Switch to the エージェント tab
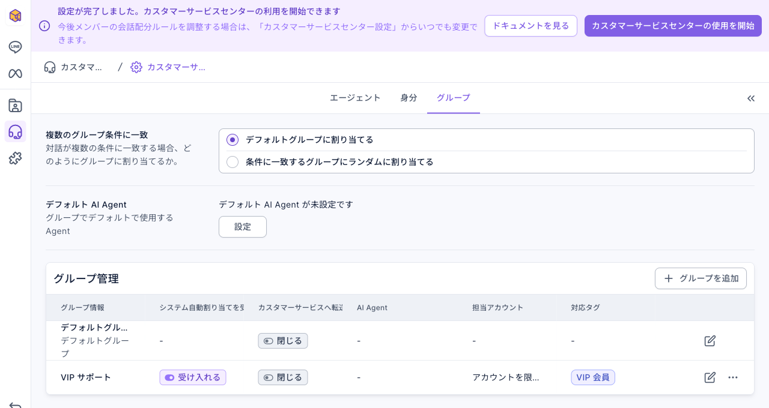This screenshot has width=769, height=408. tap(355, 98)
